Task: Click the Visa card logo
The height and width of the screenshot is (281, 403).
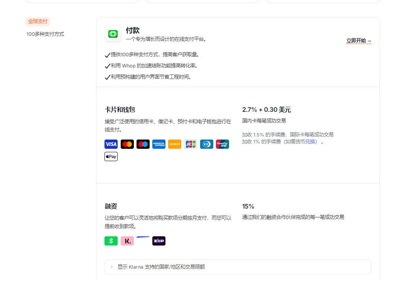Action: tap(111, 144)
